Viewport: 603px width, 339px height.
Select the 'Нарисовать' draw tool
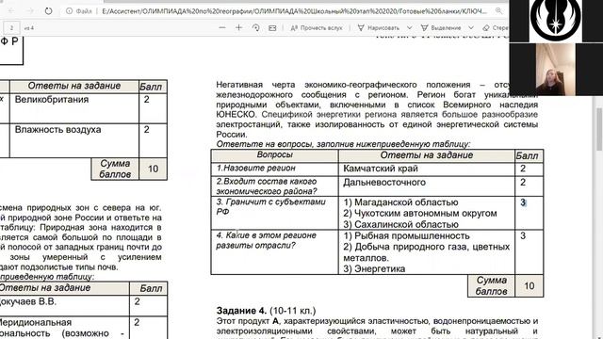click(379, 27)
